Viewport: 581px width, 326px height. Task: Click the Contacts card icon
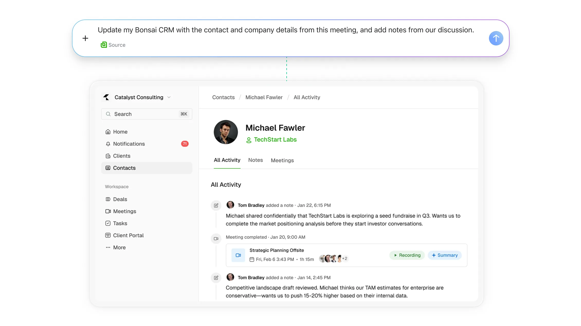coord(108,168)
